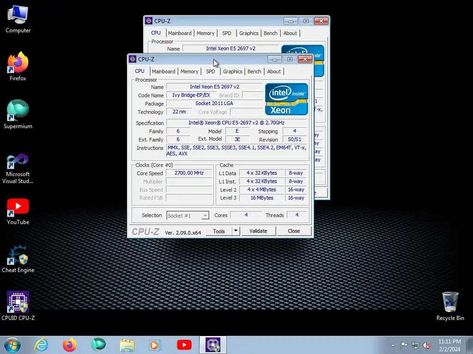Select Graphics tab in back CPU-Z window
473x354 pixels.
coord(249,33)
